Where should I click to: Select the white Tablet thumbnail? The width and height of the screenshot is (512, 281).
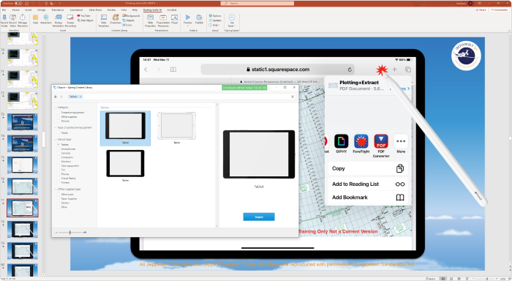tap(176, 126)
